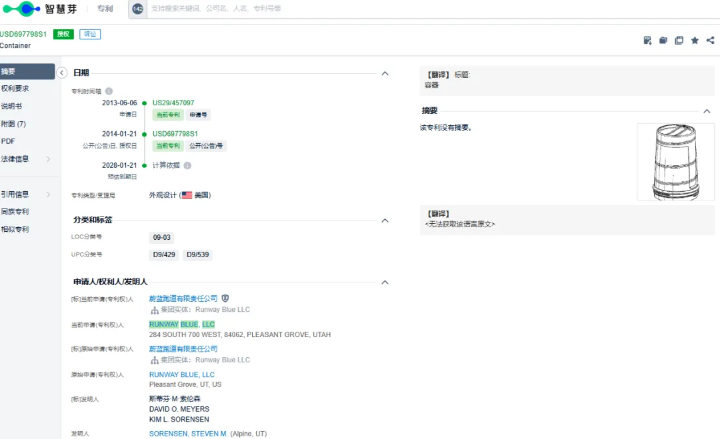Open the add-note icon in header
720x439 pixels.
click(647, 41)
